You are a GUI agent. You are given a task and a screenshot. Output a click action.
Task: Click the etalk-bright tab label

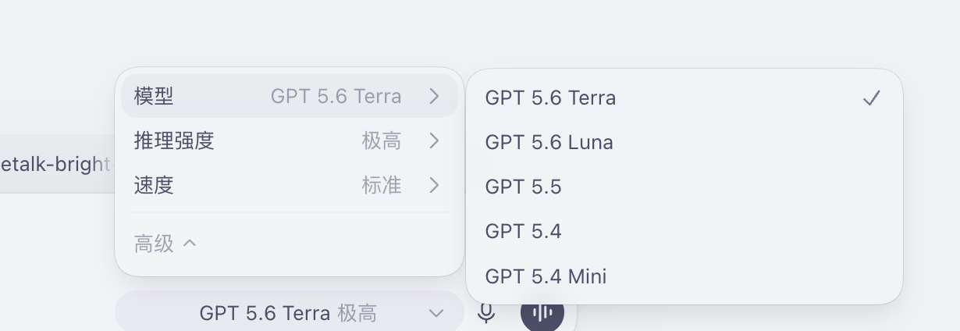[x=55, y=164]
